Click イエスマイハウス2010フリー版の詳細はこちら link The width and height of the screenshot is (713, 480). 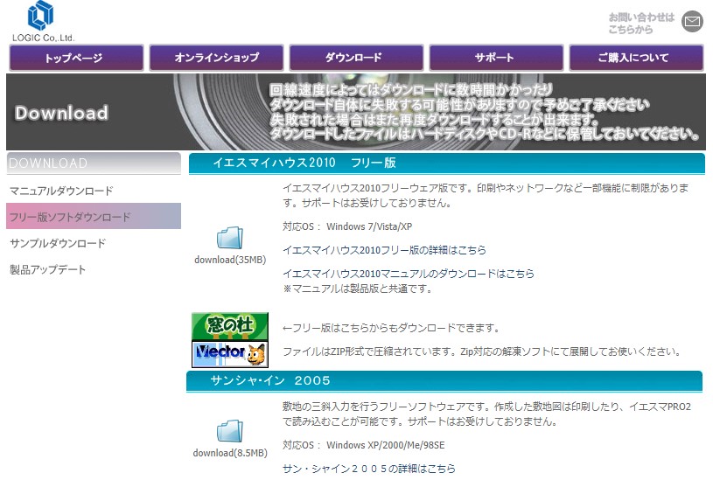[x=384, y=250]
